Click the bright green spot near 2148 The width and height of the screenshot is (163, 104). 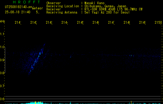pyautogui.click(x=131, y=56)
